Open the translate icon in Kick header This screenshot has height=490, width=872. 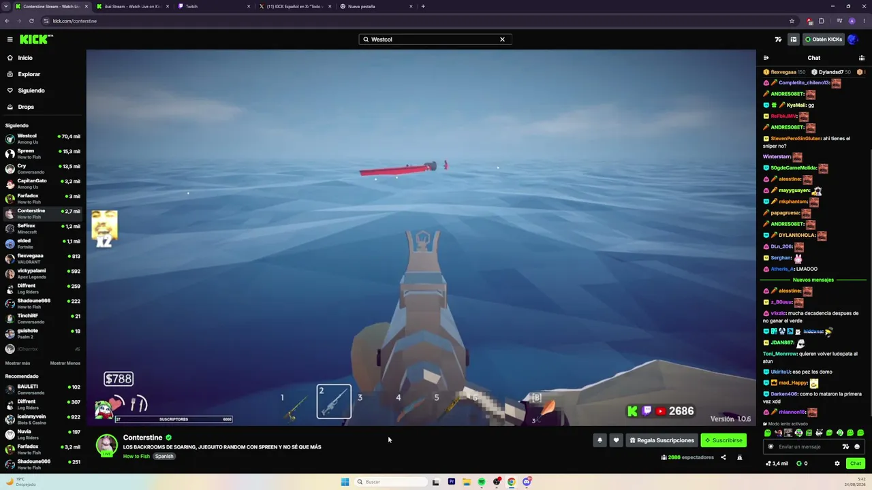pos(778,39)
